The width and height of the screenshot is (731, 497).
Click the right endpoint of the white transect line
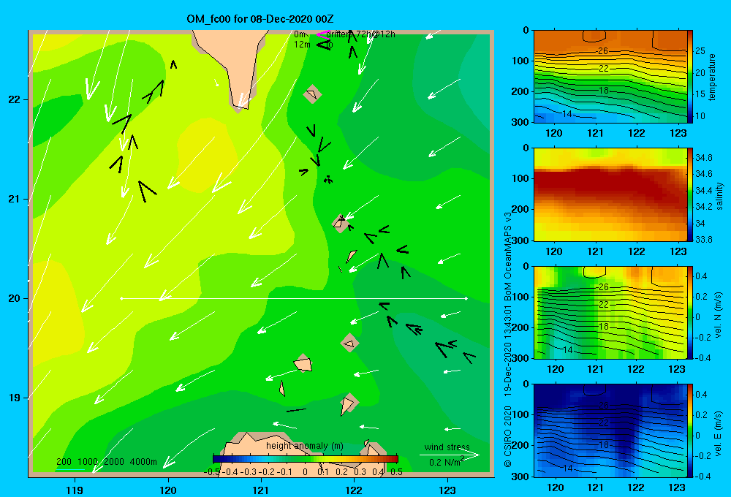466,298
